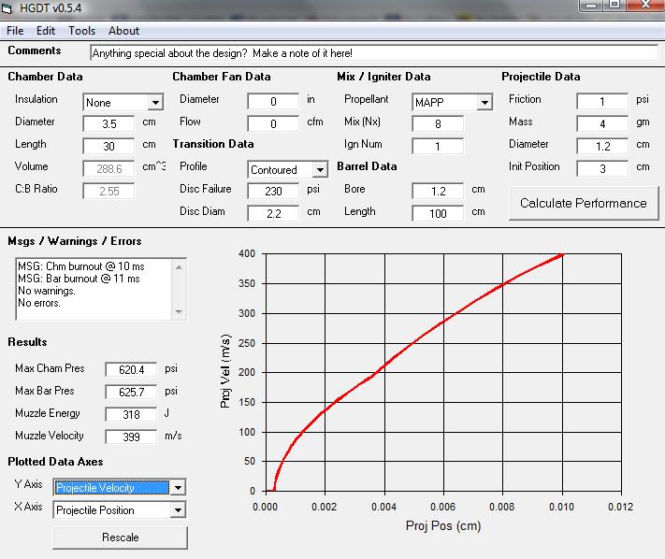
Task: Open the About menu
Action: pyautogui.click(x=123, y=31)
